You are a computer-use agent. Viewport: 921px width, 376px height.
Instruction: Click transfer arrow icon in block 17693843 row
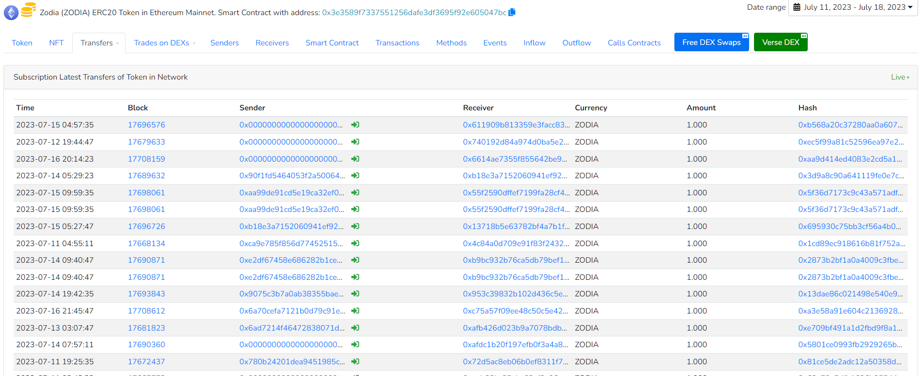[x=355, y=294]
